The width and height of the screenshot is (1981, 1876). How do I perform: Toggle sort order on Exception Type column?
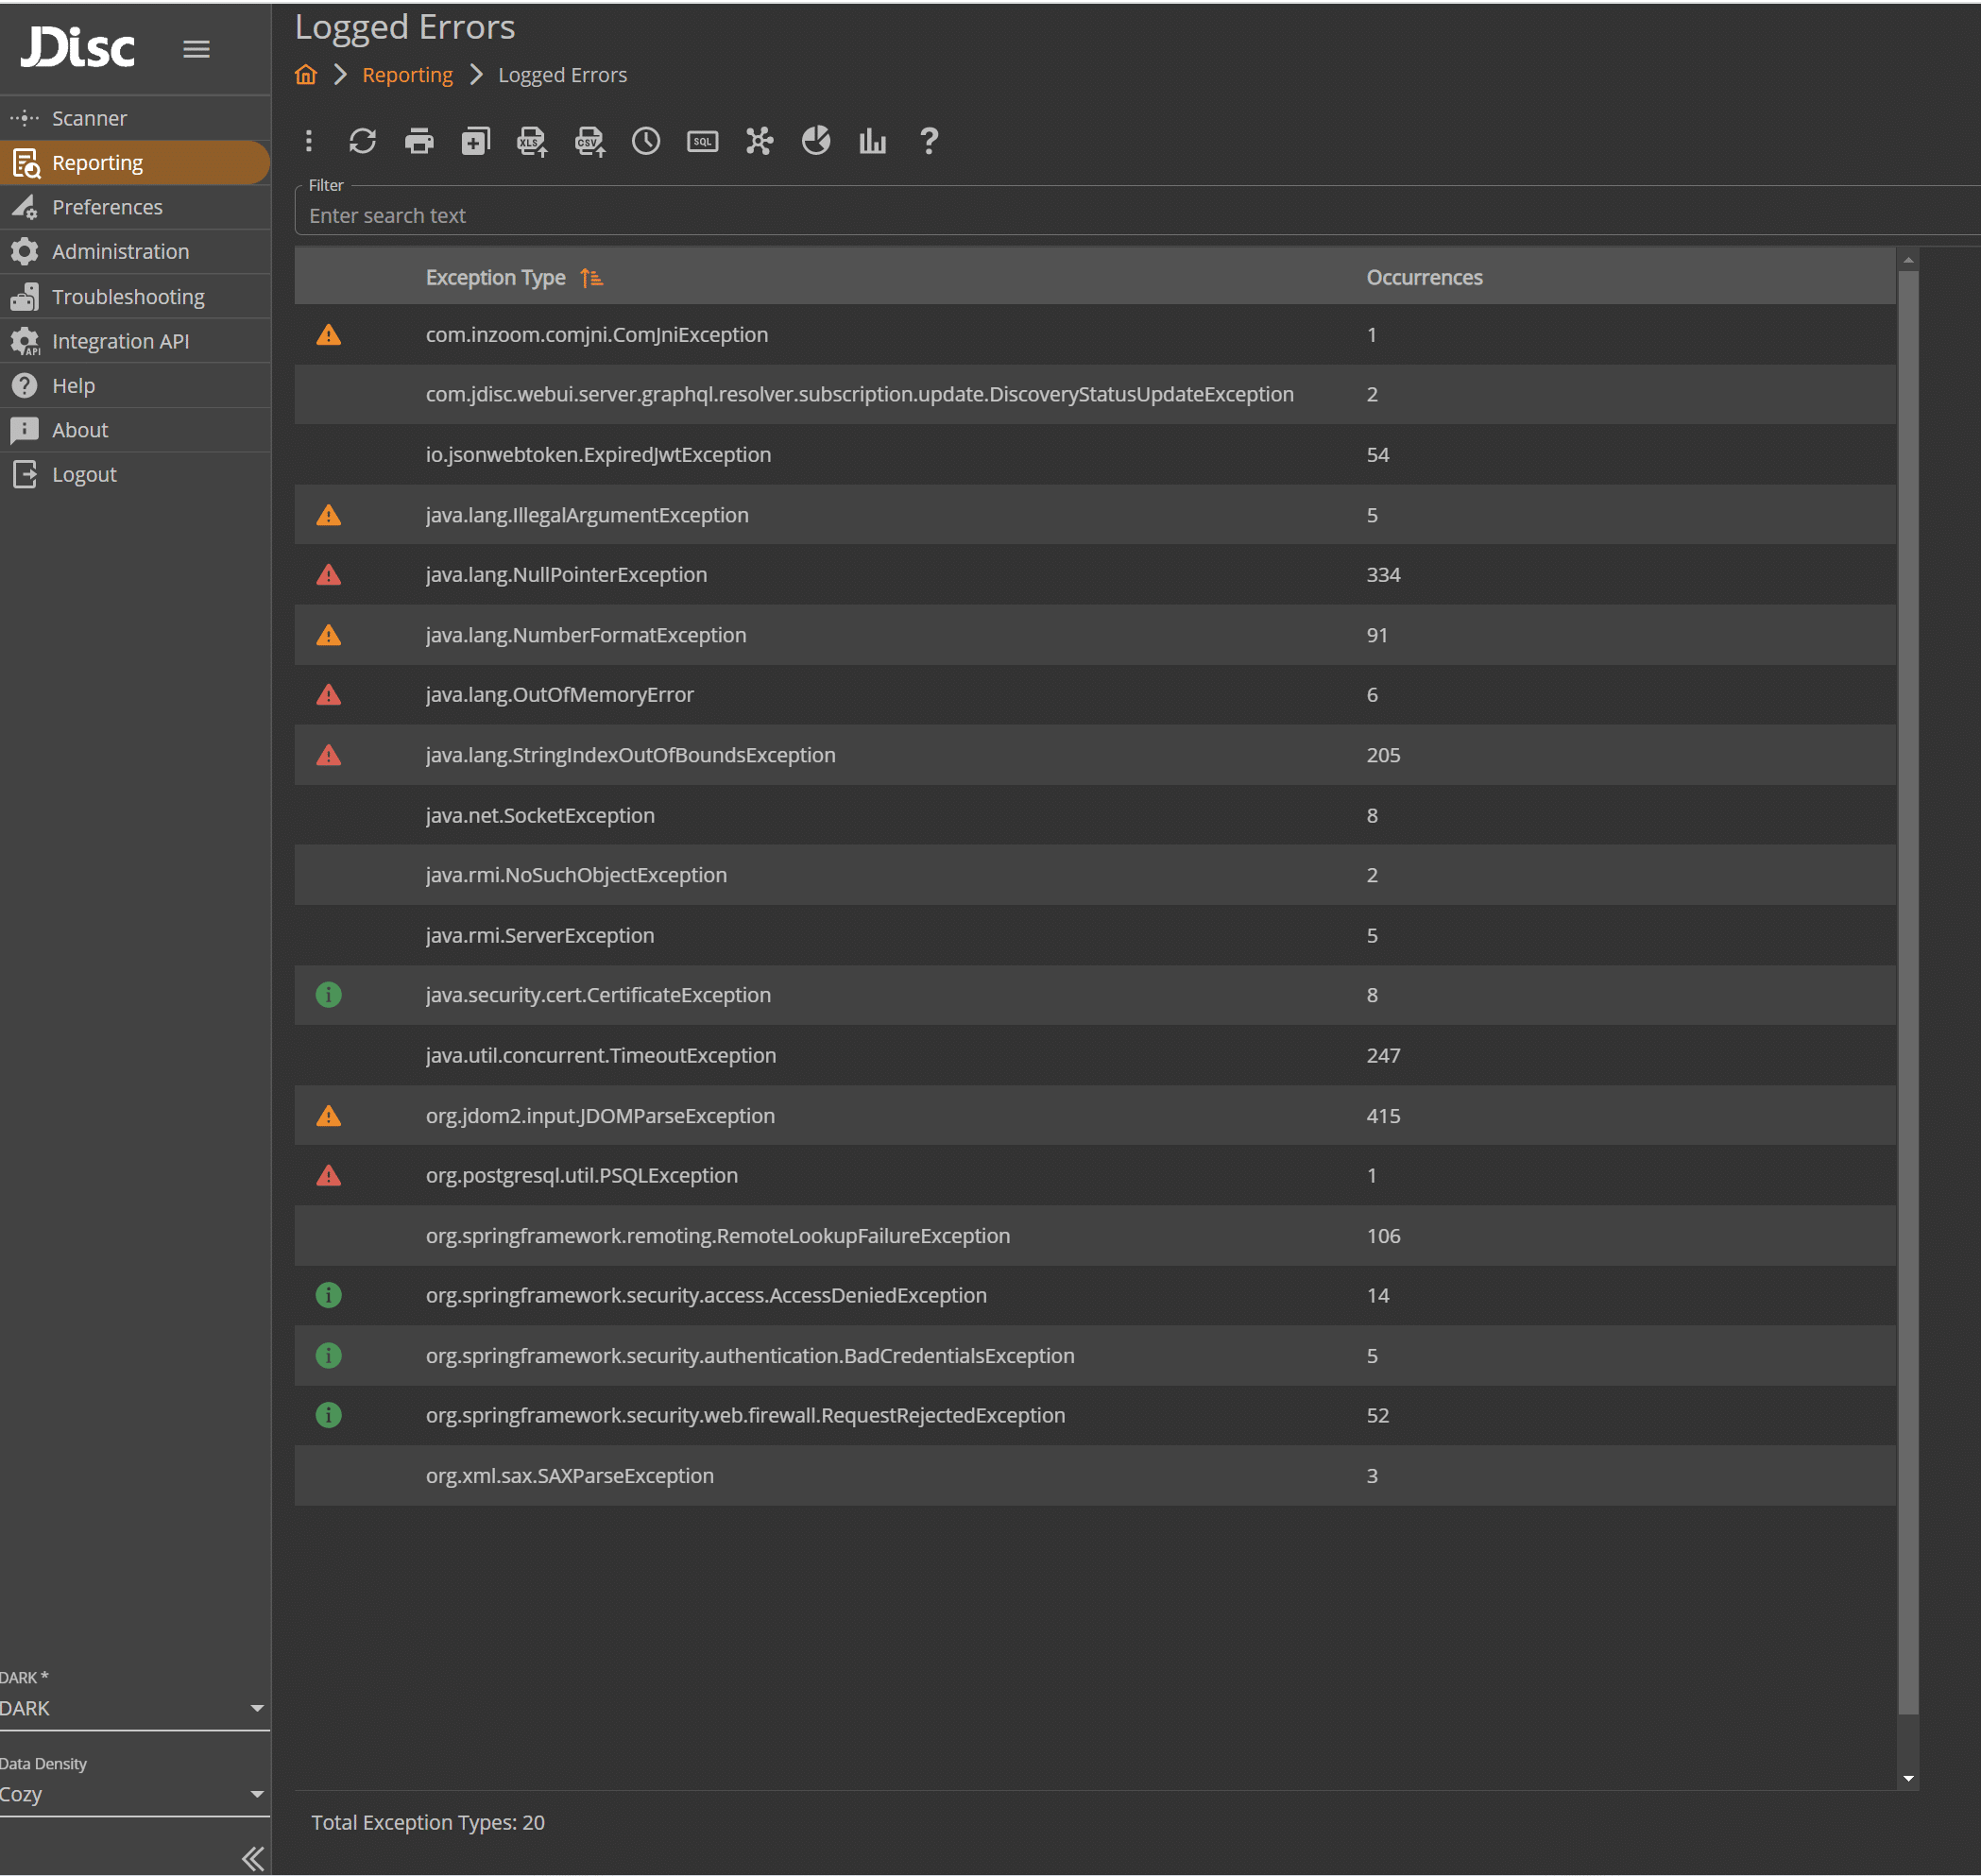point(591,277)
